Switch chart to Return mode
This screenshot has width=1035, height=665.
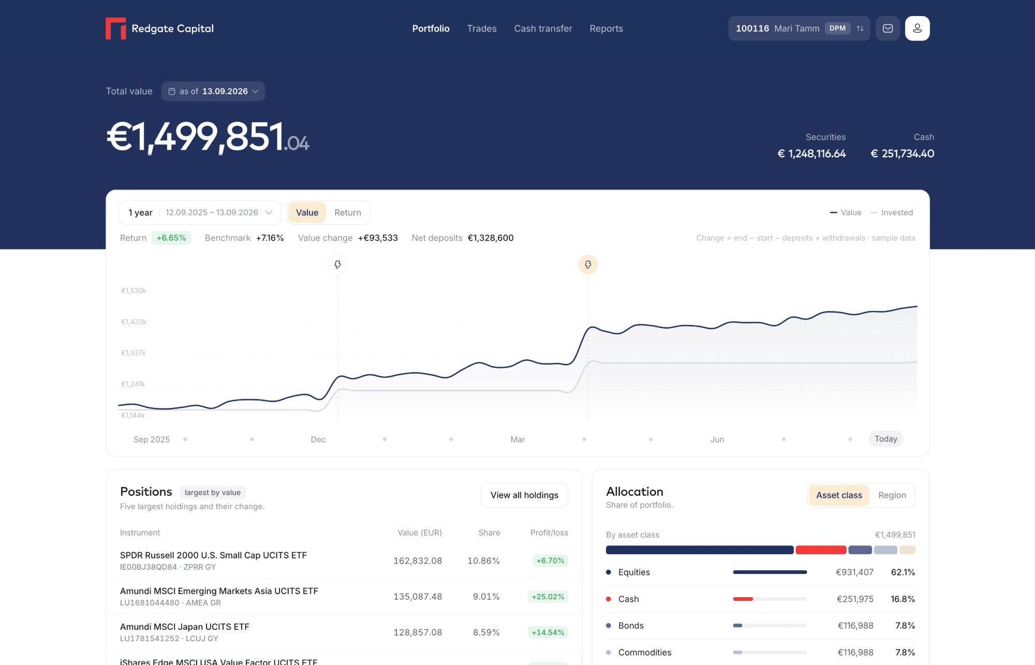(348, 213)
